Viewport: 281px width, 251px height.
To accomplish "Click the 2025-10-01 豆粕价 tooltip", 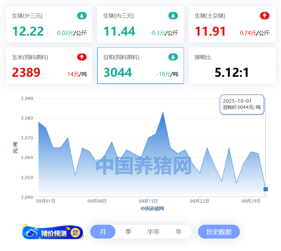I will [x=242, y=104].
